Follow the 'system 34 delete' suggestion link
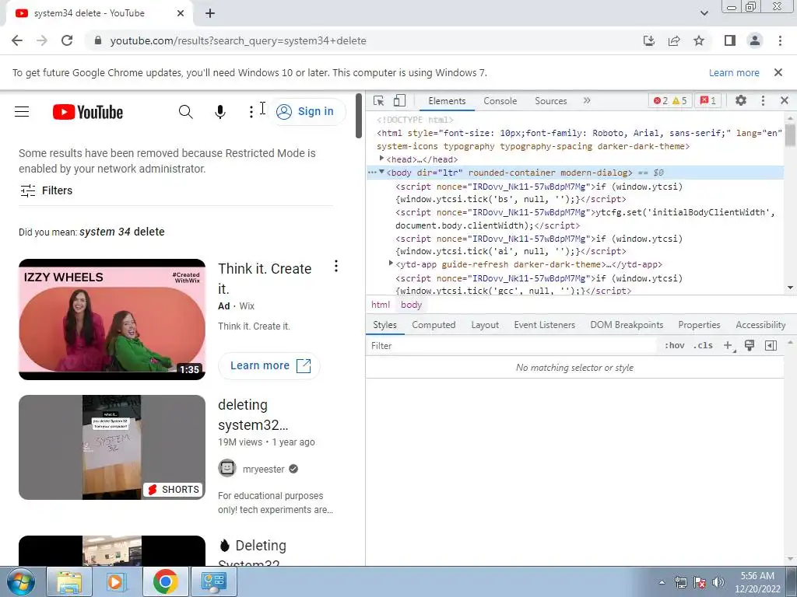This screenshot has height=597, width=797. tap(122, 232)
